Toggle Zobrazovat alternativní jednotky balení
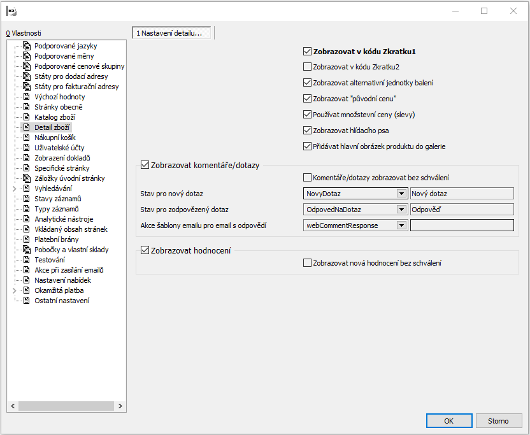The height and width of the screenshot is (435, 530). point(307,82)
